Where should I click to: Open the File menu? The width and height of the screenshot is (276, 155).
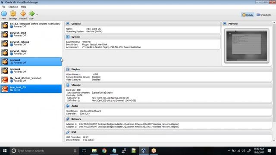(3, 7)
